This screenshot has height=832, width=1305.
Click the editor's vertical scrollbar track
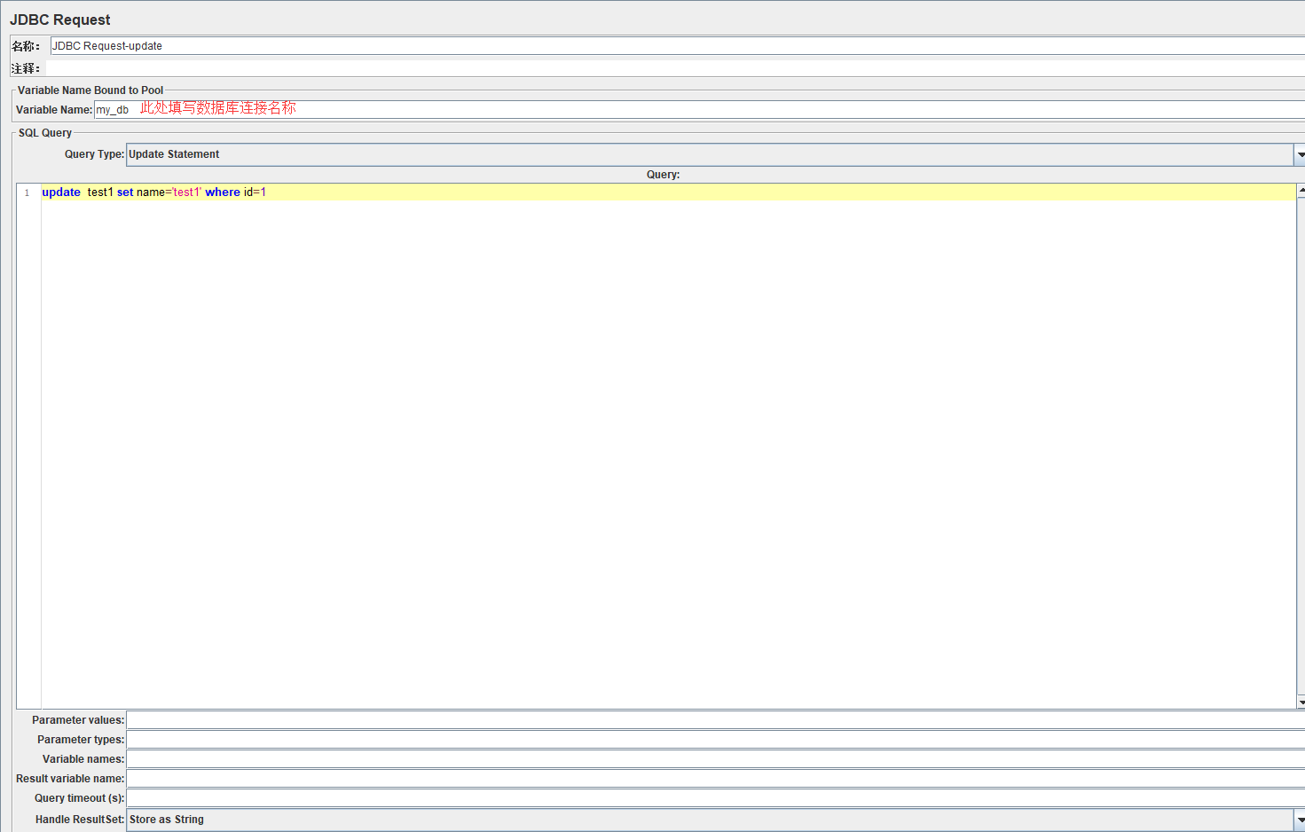point(1299,443)
